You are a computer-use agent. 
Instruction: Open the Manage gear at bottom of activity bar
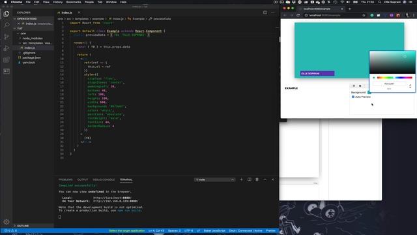pos(7,222)
